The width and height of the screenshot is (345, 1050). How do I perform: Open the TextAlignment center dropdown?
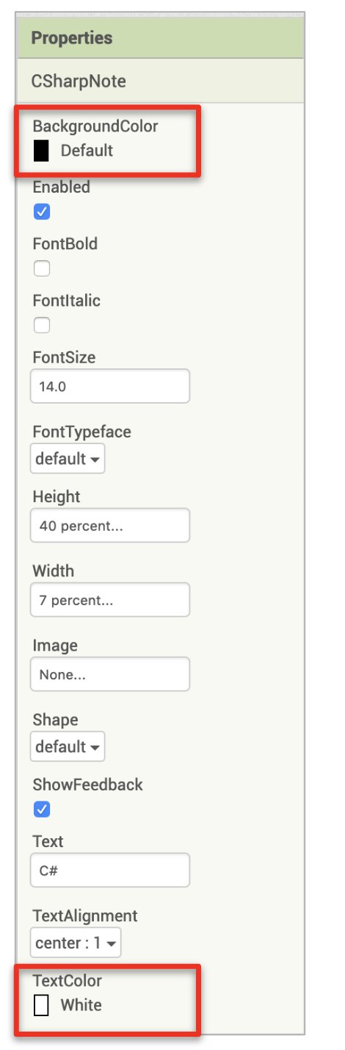pos(76,943)
